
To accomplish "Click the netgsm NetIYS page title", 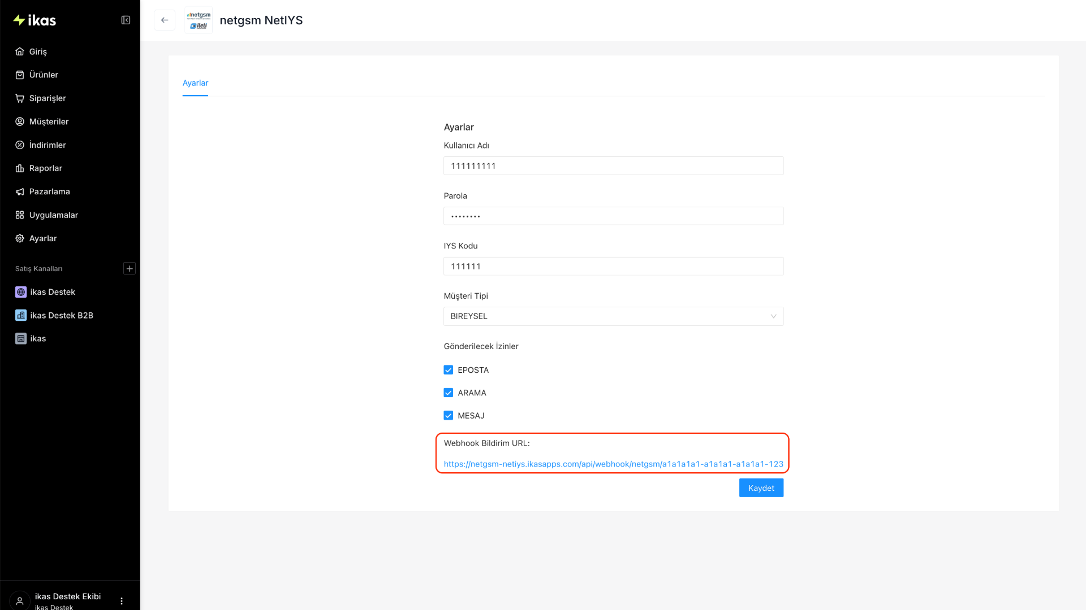I will pyautogui.click(x=261, y=20).
